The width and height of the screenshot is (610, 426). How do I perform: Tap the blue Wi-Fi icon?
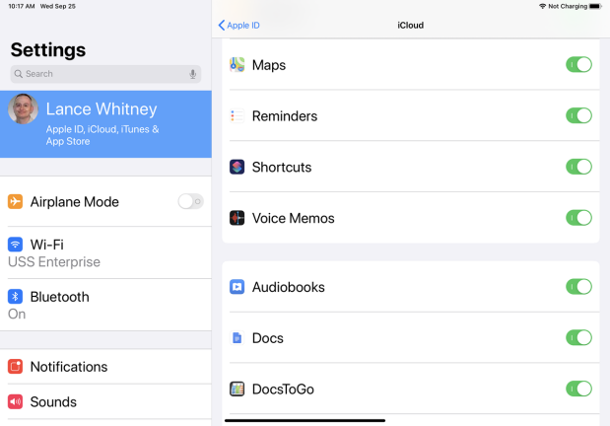coord(15,245)
